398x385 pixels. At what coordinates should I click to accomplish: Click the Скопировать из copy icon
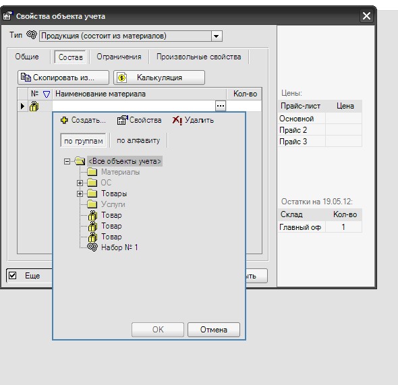[26, 77]
